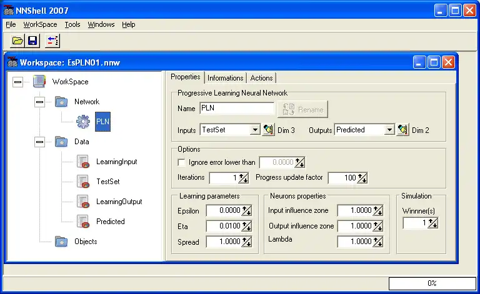Click the Iterations spinner arrows
The height and width of the screenshot is (294, 480).
(244, 178)
